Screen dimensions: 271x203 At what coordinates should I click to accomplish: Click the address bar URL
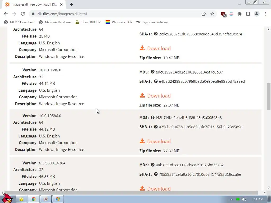click(62, 14)
